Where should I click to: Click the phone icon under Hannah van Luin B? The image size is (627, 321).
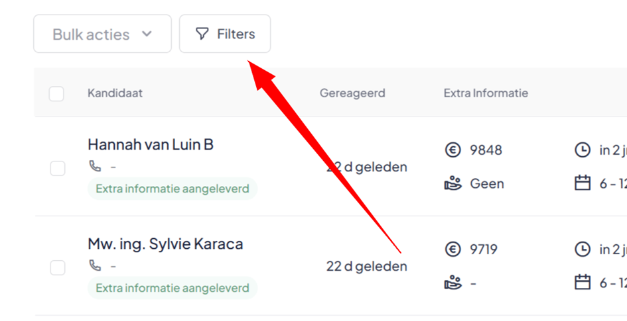(95, 166)
